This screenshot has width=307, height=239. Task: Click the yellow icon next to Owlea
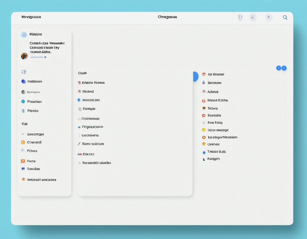204,144
